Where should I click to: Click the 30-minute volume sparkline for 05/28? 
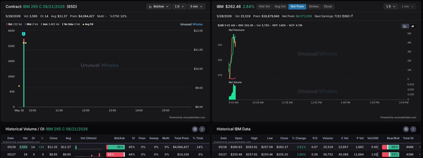(x=89, y=147)
